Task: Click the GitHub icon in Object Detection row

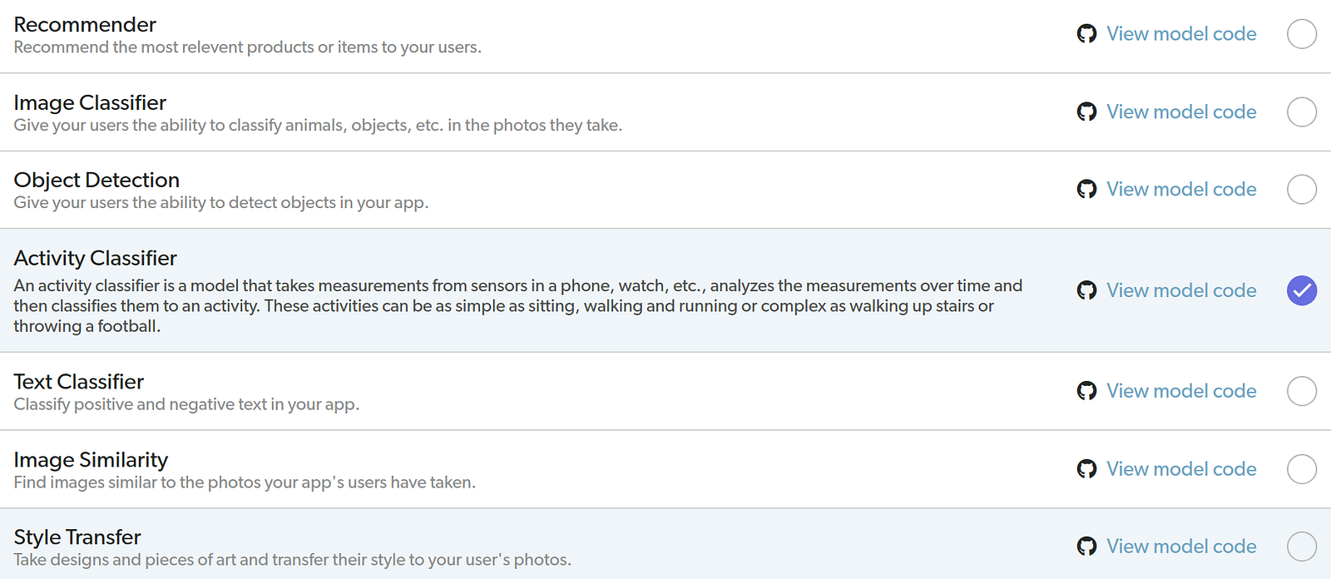Action: coord(1086,190)
